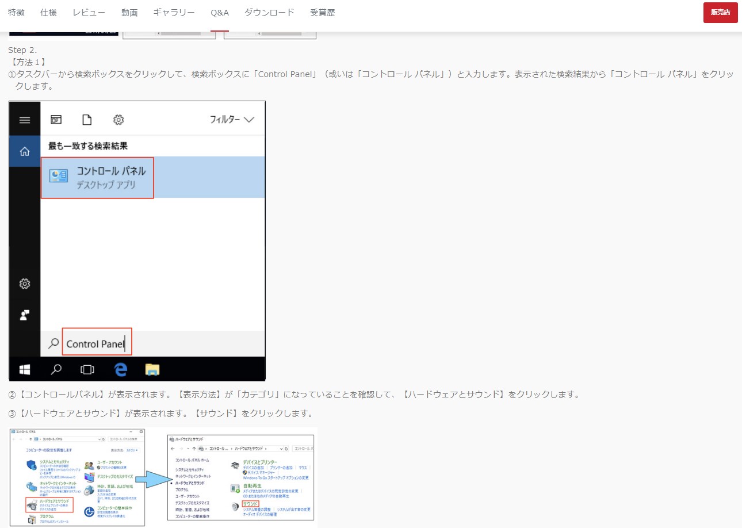The width and height of the screenshot is (742, 528).
Task: Click the Control Panel app icon in result
Action: 59,176
